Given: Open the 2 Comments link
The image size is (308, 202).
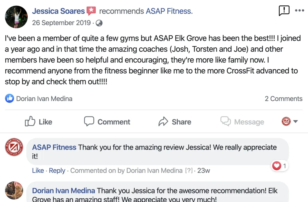Looking at the screenshot, I should point(283,99).
